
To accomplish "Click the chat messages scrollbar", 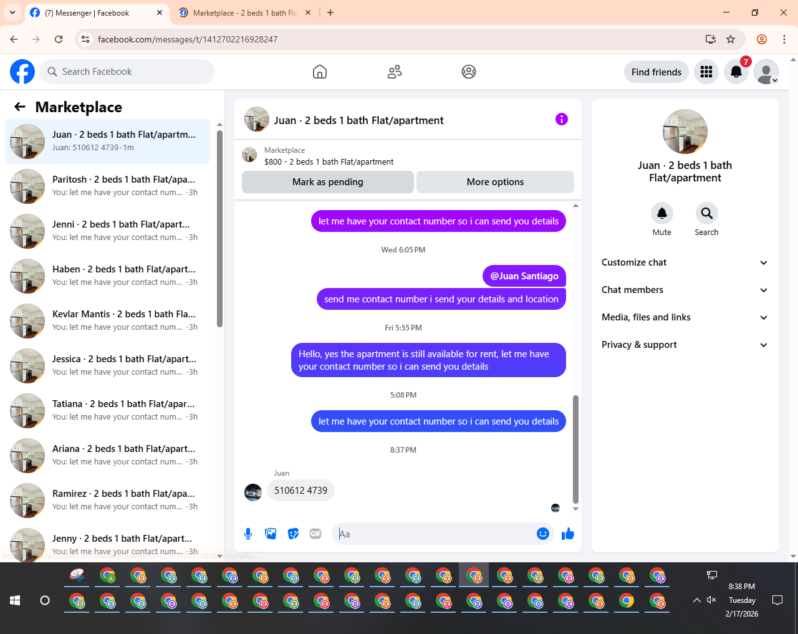I will click(575, 449).
